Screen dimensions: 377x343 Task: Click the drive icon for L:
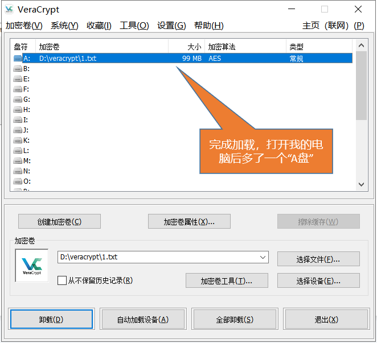[x=18, y=151]
